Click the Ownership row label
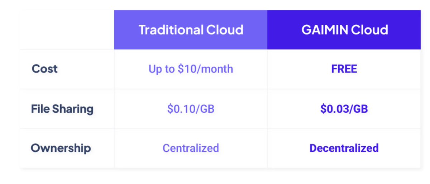The width and height of the screenshot is (430, 184). click(61, 148)
